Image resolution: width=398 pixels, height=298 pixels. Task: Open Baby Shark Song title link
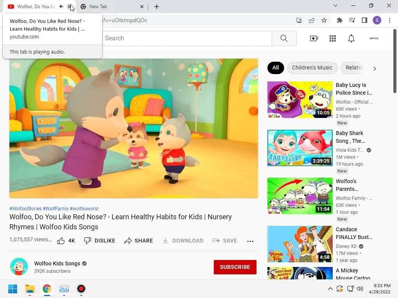350,137
